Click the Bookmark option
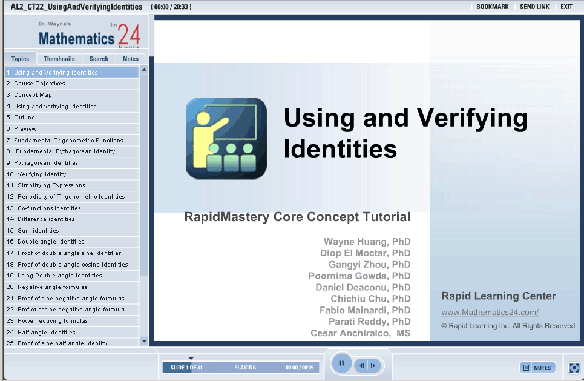 pyautogui.click(x=492, y=7)
